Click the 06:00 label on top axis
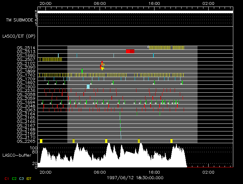This screenshot has height=184, width=243. pyautogui.click(x=100, y=3)
